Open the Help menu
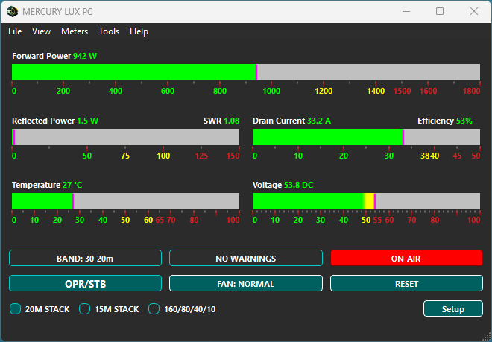Image resolution: width=492 pixels, height=342 pixels. click(139, 31)
